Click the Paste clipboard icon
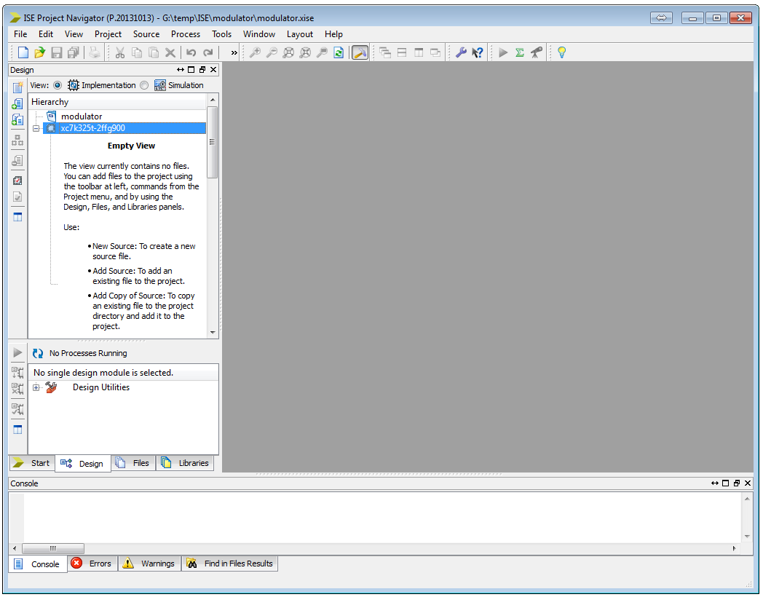 click(154, 52)
